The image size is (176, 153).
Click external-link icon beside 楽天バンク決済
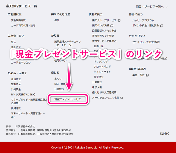pos(112,26)
